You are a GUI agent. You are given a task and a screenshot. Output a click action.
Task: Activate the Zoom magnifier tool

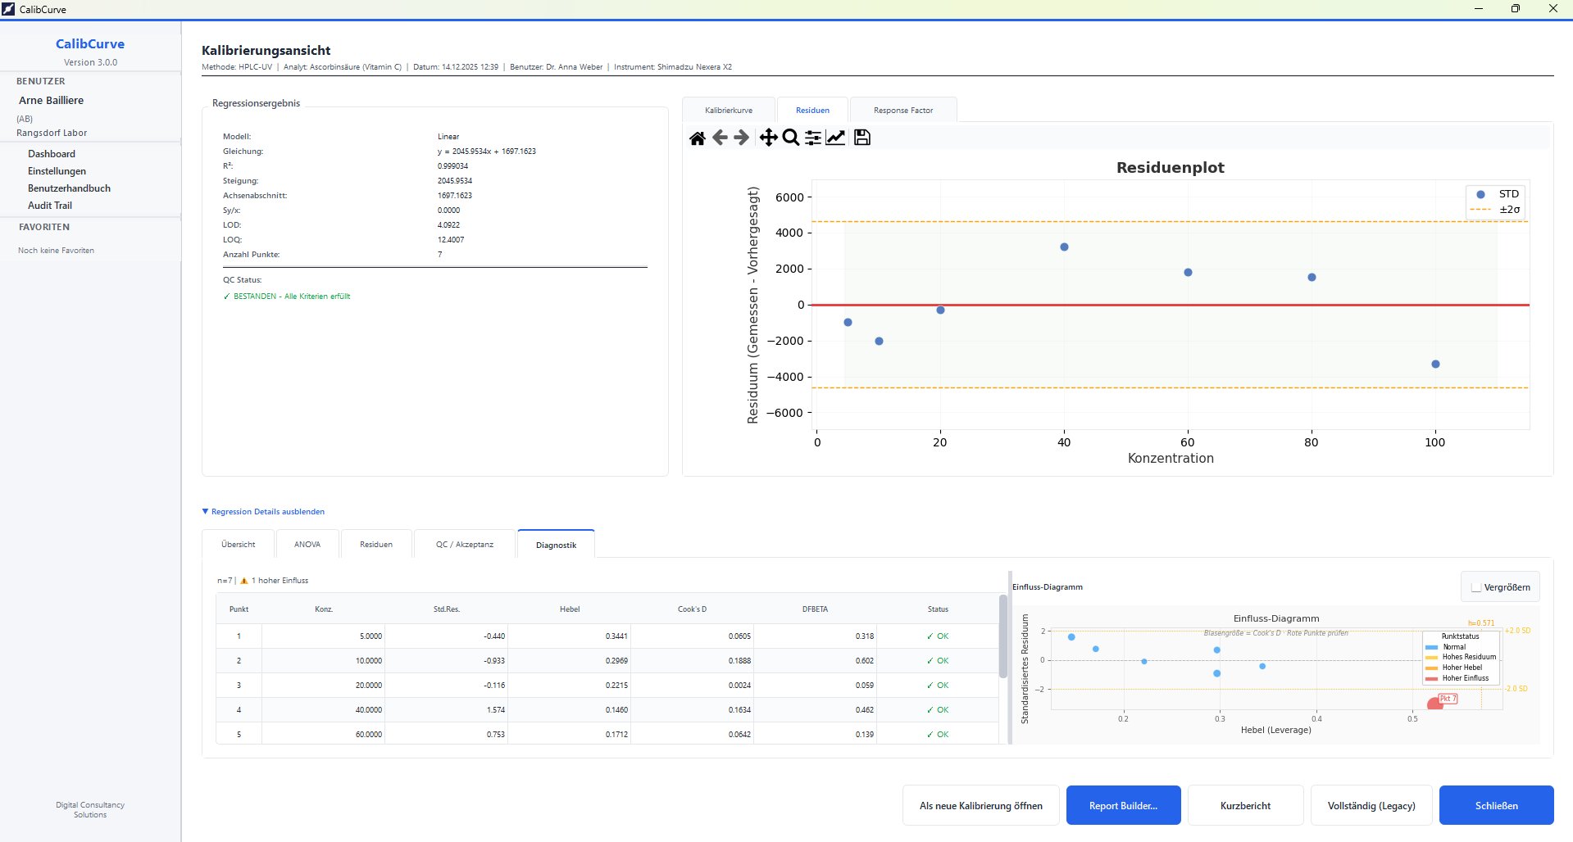(790, 138)
